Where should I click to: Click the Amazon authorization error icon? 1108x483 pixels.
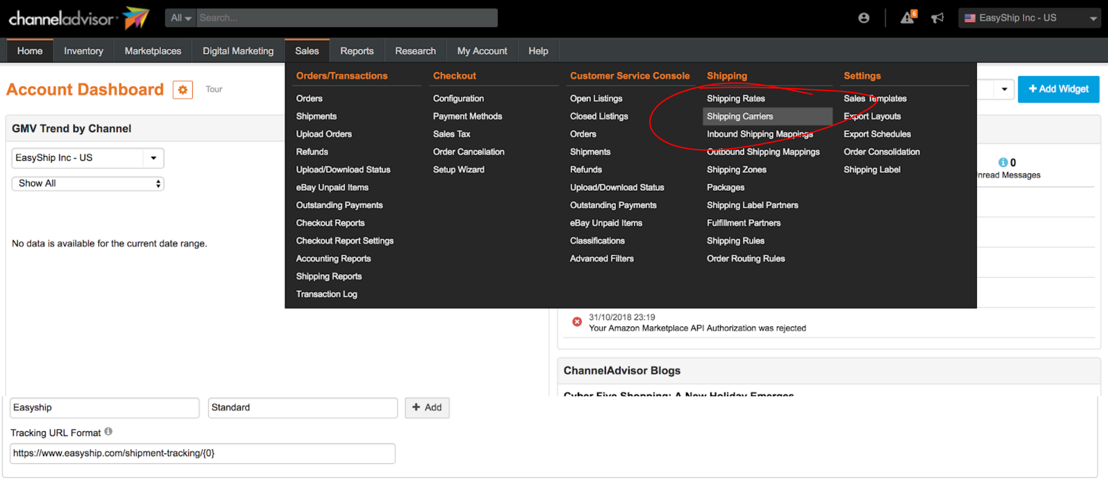(x=577, y=322)
